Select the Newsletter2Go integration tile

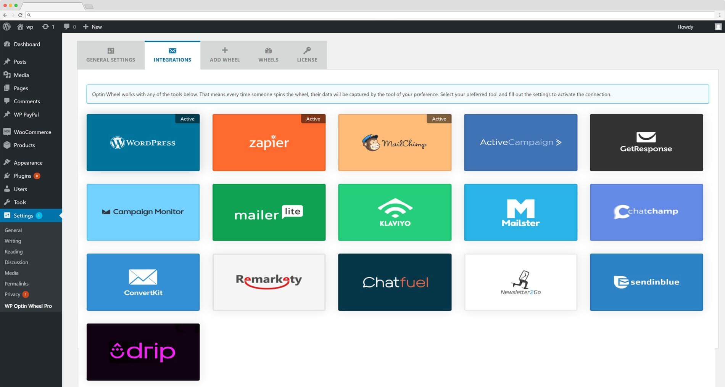(520, 282)
